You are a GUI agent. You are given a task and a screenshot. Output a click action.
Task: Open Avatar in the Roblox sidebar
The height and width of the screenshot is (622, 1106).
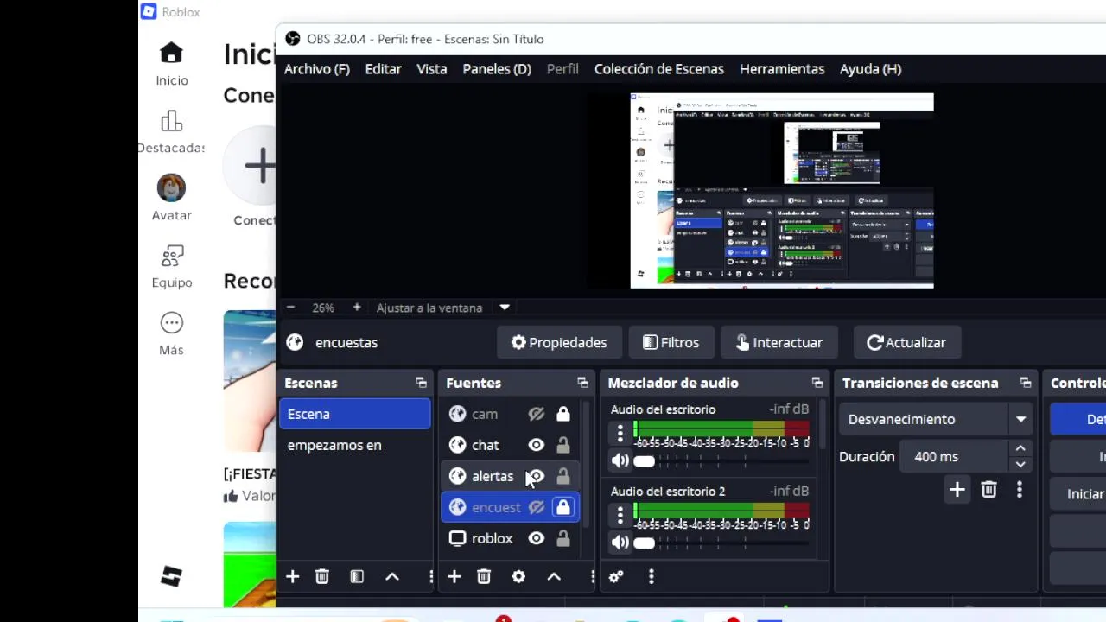pyautogui.click(x=171, y=199)
